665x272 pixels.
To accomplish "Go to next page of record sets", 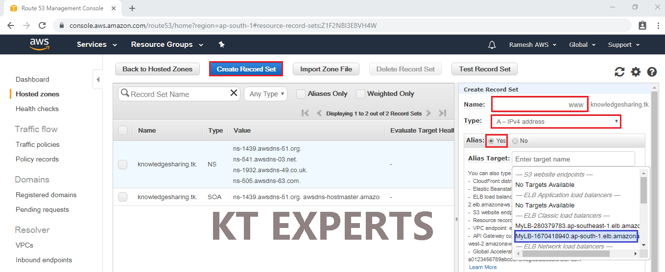I will click(x=428, y=113).
